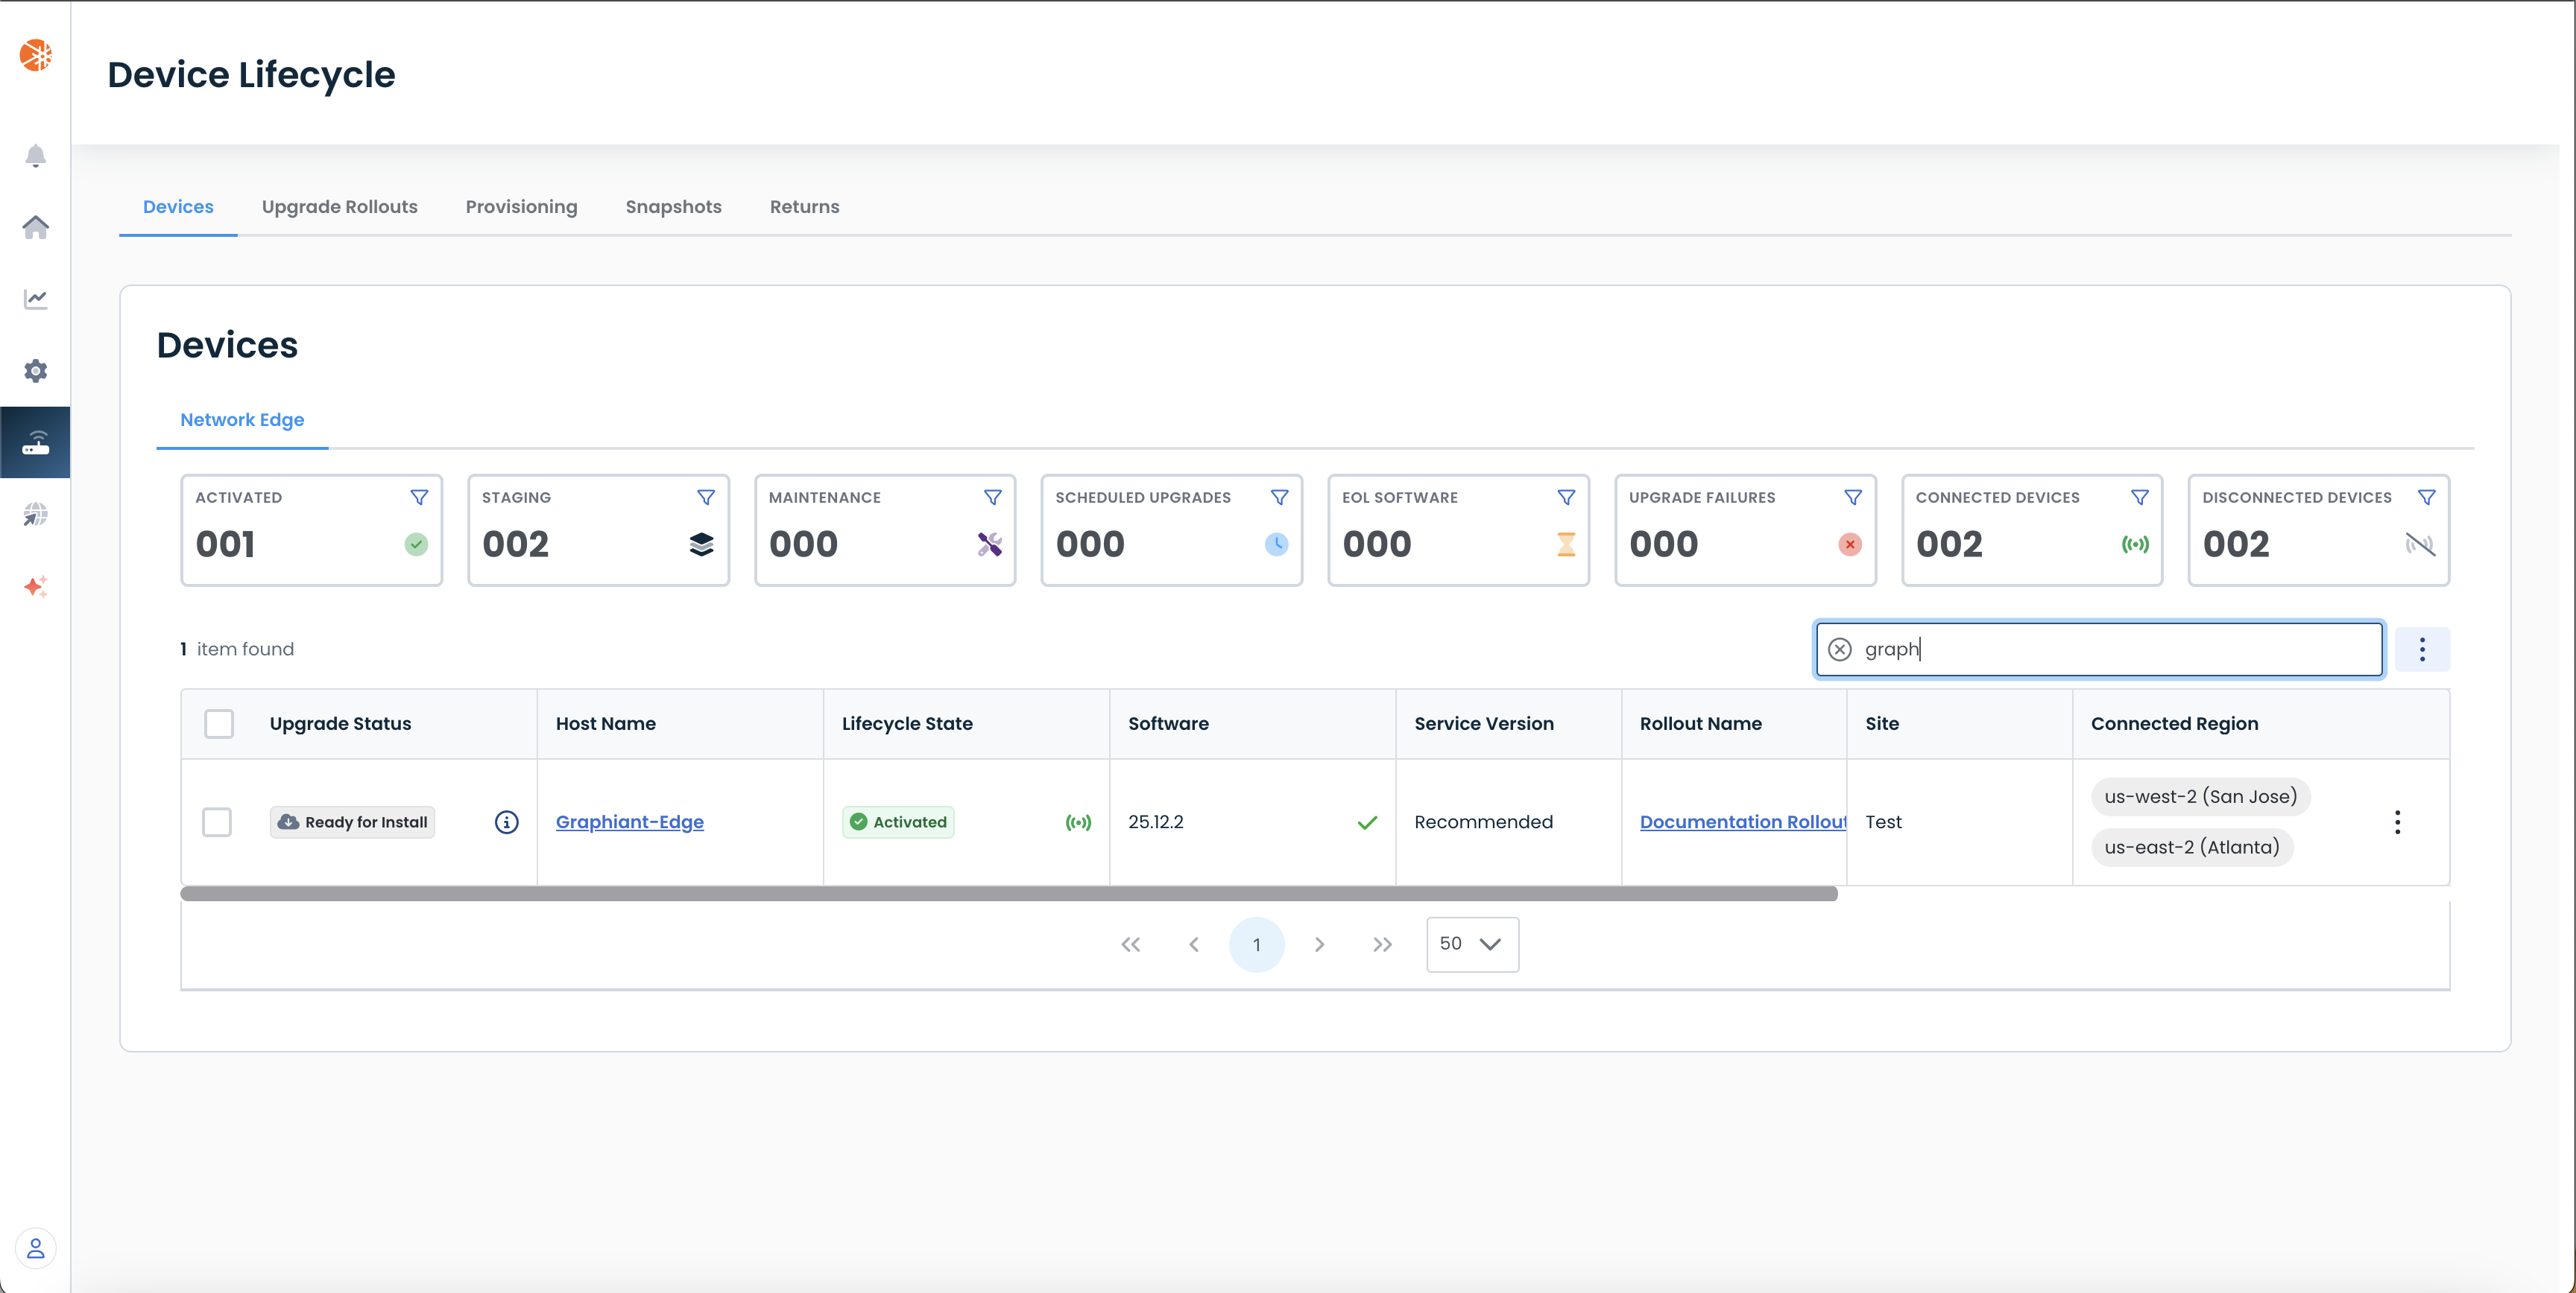
Task: Go to last page of results
Action: 1383,944
